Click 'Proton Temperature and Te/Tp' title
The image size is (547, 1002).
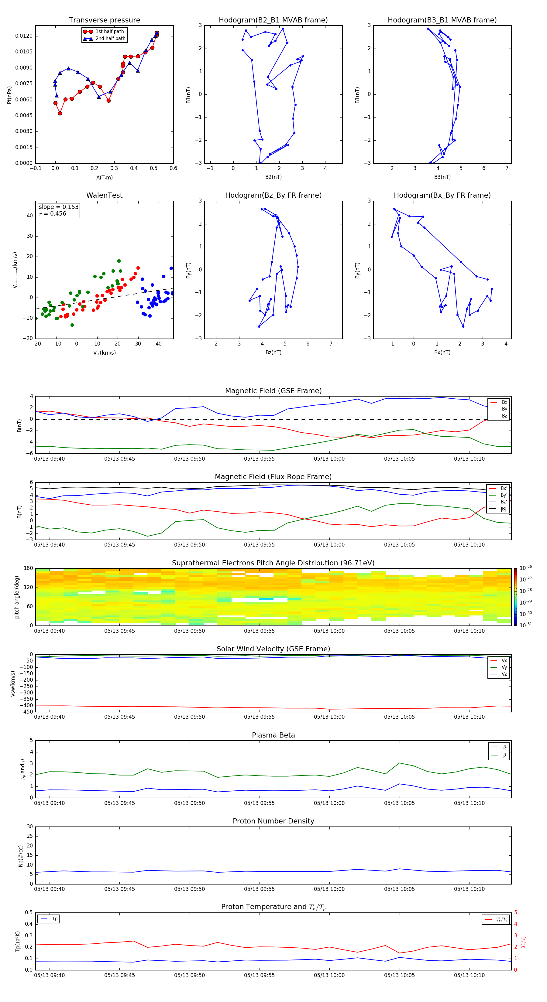(273, 907)
